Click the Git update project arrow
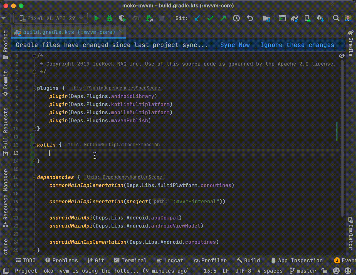The image size is (356, 275). [197, 18]
